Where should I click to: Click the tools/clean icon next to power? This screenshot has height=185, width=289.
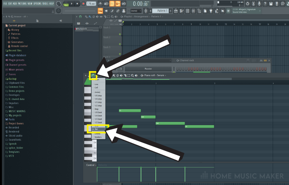[x=253, y=3]
